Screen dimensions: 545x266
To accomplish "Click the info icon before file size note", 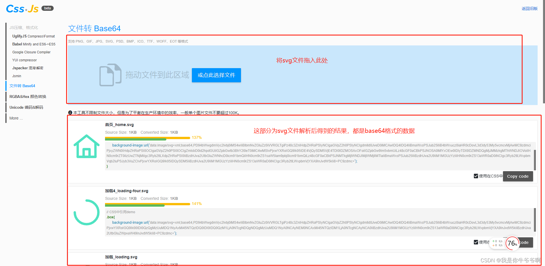I will coord(70,113).
